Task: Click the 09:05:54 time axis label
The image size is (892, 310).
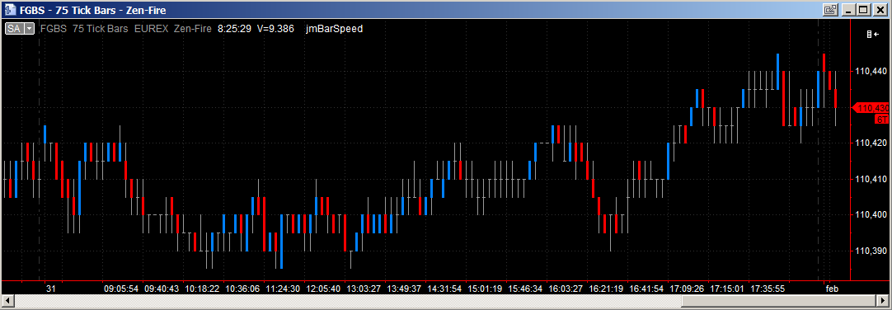Action: [121, 289]
